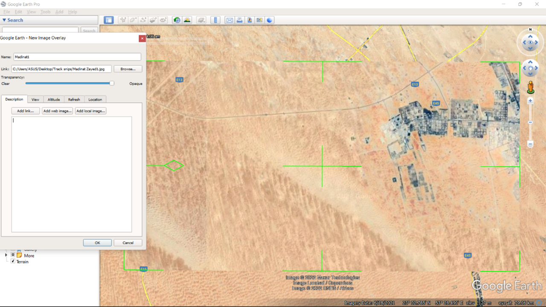The image size is (546, 307).
Task: Switch to the Location tab
Action: pos(95,99)
